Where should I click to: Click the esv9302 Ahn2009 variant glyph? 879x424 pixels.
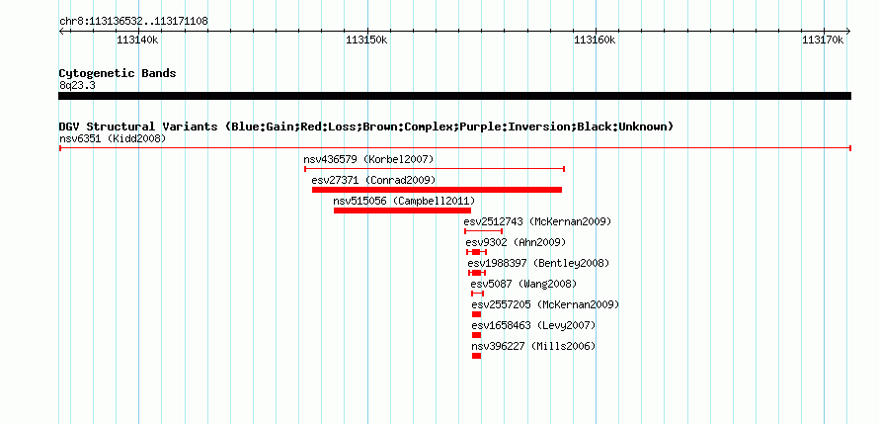pos(476,252)
